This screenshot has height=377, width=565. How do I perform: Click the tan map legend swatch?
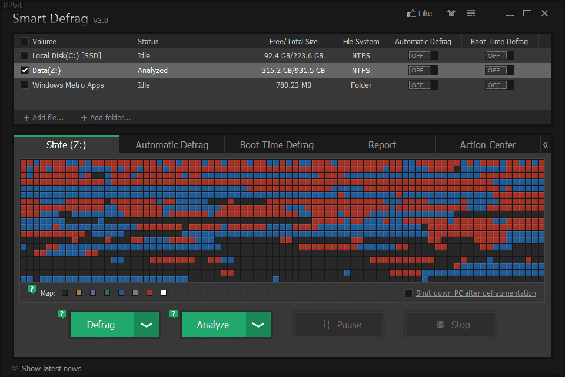(79, 293)
